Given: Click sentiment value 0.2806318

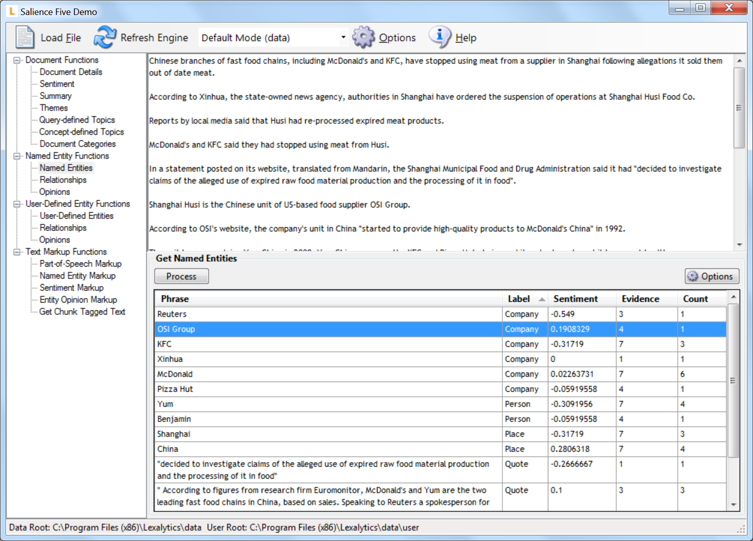Looking at the screenshot, I should [570, 449].
